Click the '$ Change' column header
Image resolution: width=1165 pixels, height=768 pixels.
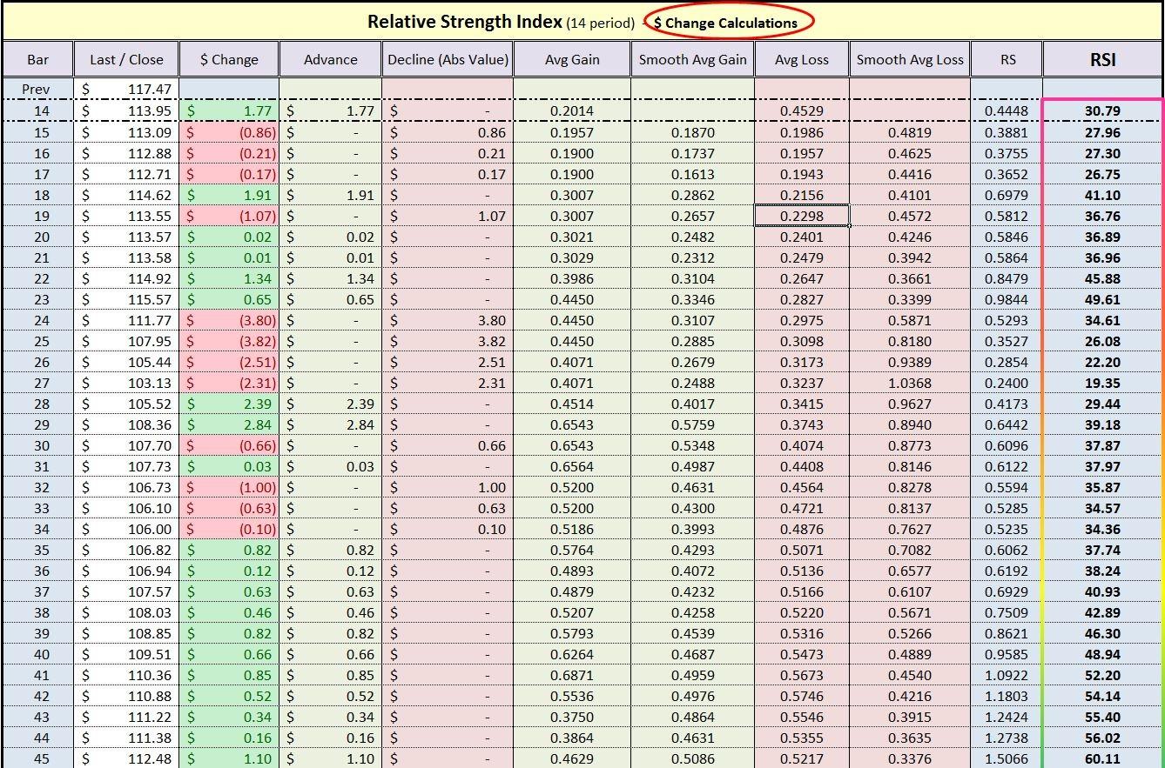[x=228, y=57]
